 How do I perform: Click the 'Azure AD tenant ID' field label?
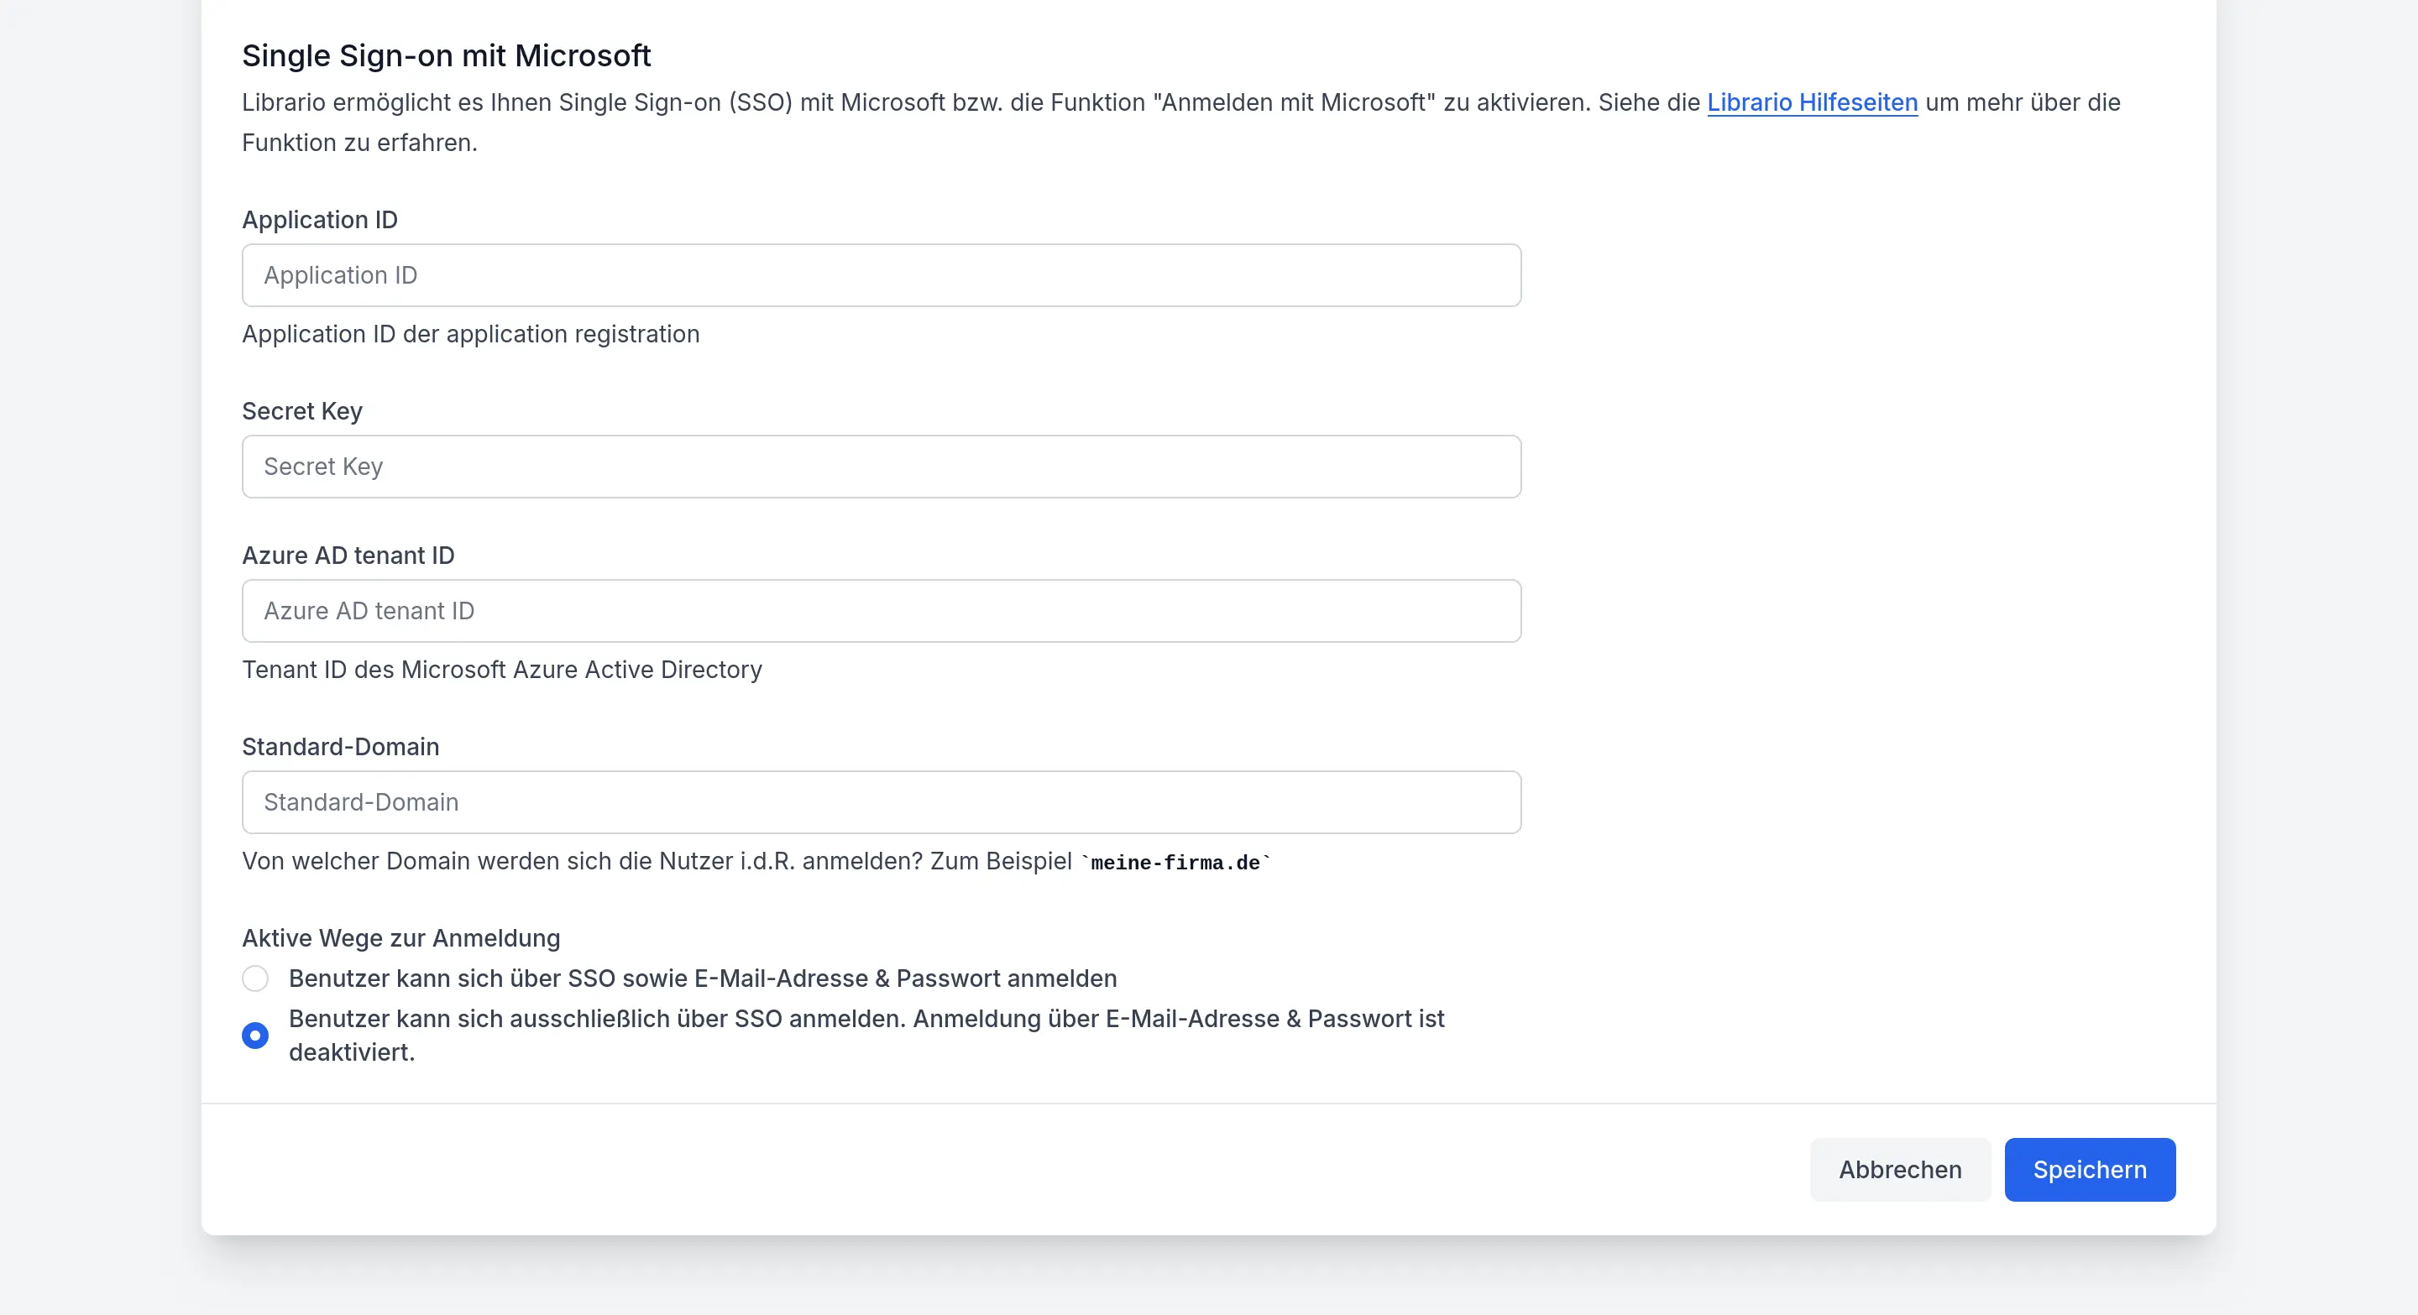coord(348,556)
